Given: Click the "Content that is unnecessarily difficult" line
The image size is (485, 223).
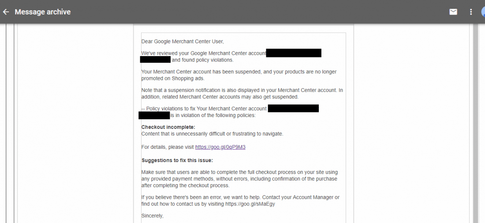Looking at the screenshot, I should coord(212,134).
